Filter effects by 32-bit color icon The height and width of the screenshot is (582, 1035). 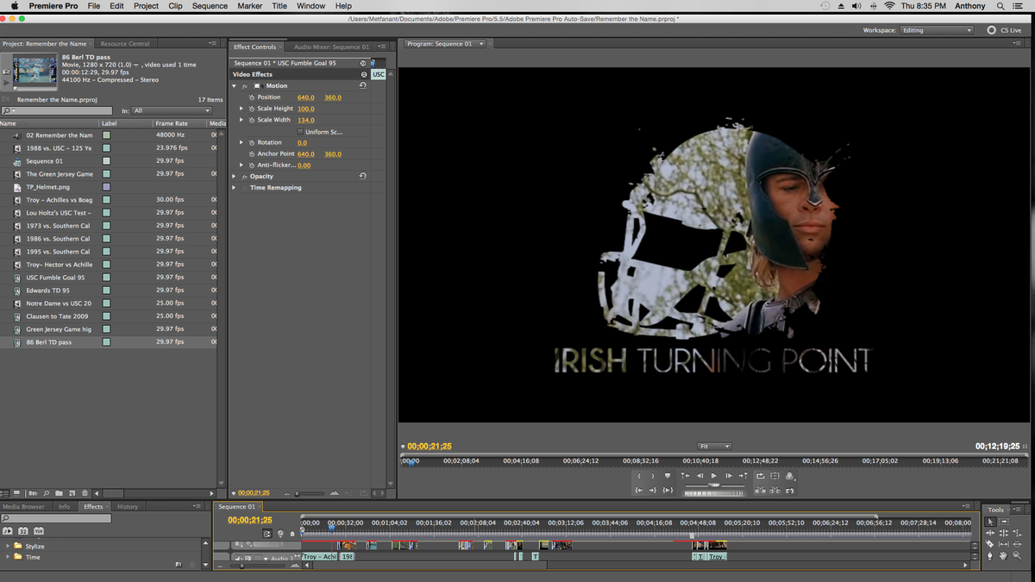pos(23,531)
